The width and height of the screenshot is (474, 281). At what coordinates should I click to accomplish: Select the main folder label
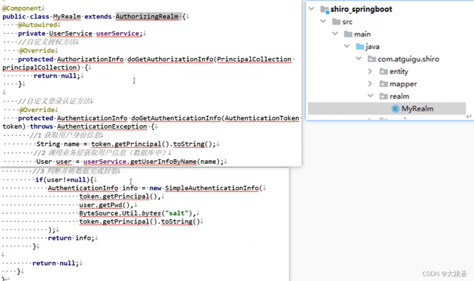tap(362, 34)
